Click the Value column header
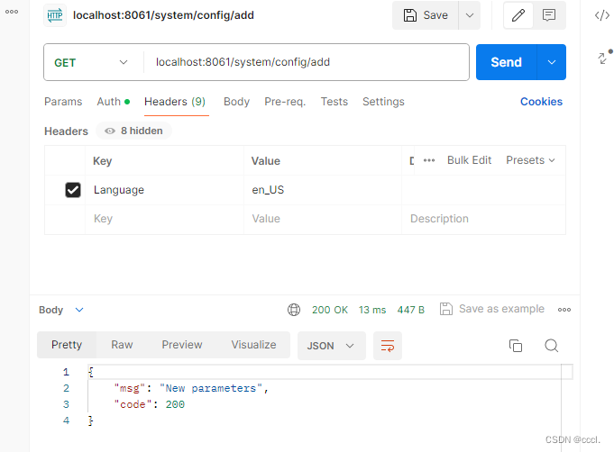Screen dimensions: 614x452 (x=265, y=161)
